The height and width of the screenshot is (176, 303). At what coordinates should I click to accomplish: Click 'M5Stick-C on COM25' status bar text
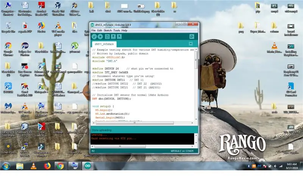[x=182, y=151]
